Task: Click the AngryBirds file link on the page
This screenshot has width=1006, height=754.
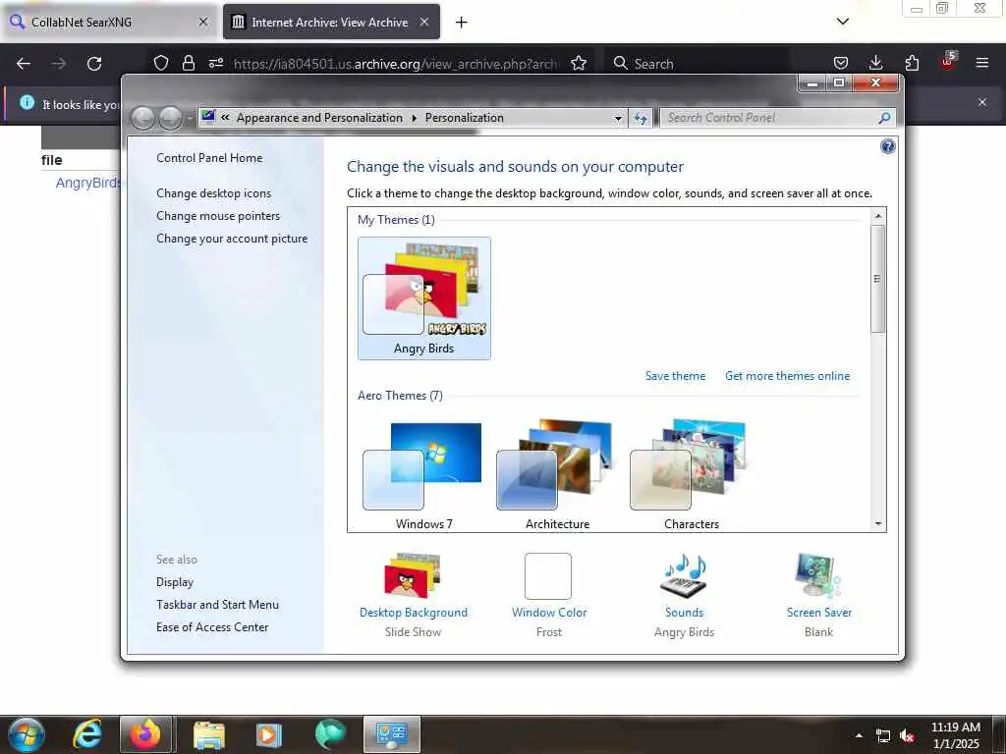Action: (87, 183)
